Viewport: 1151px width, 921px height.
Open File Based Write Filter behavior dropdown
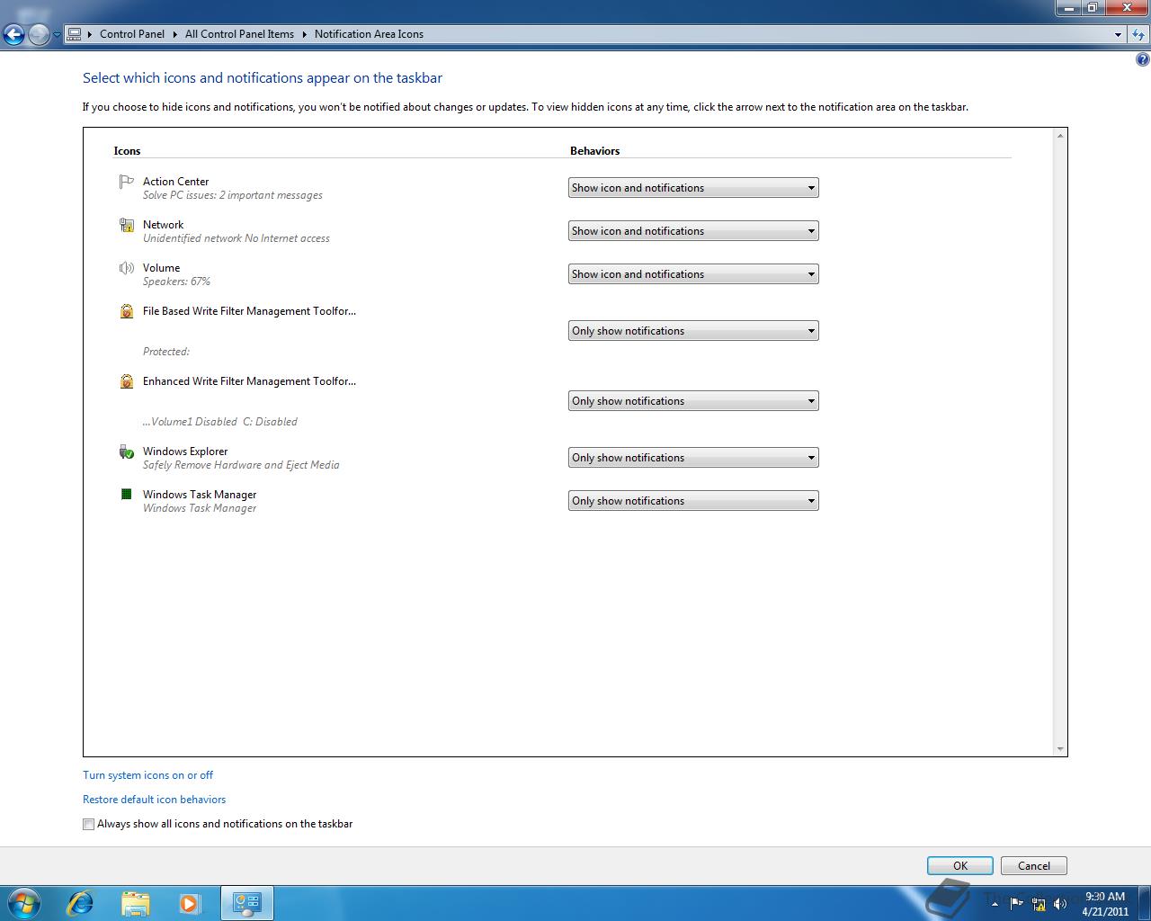(x=693, y=331)
